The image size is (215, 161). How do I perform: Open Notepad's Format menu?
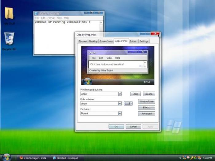click(51, 18)
